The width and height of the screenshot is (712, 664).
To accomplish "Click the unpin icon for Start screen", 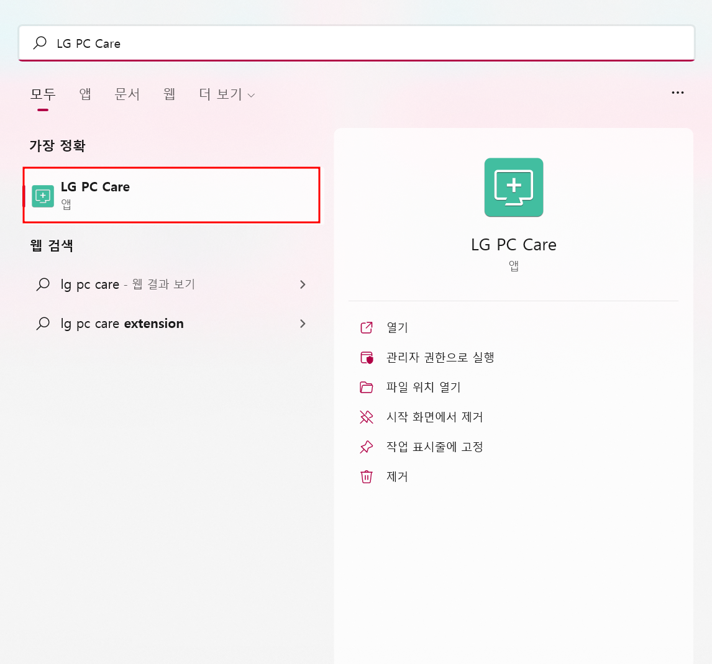I will point(367,417).
